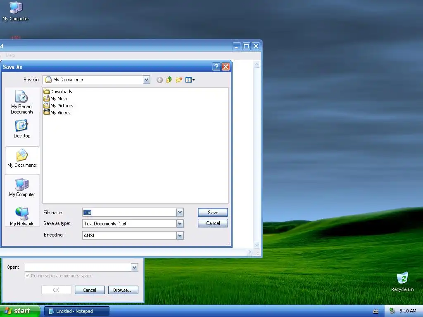Click the on-screen keyboard tray icon
The image size is (423, 317).
click(x=376, y=311)
